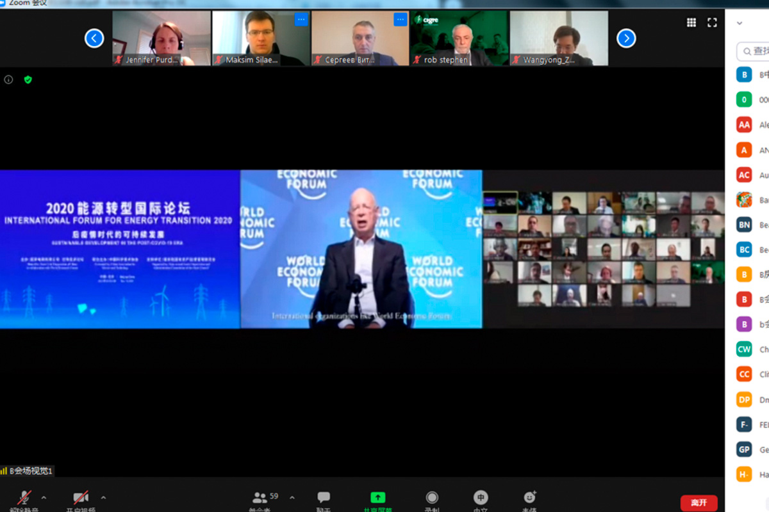Select participant with CC avatar
The height and width of the screenshot is (512, 769).
(x=744, y=374)
